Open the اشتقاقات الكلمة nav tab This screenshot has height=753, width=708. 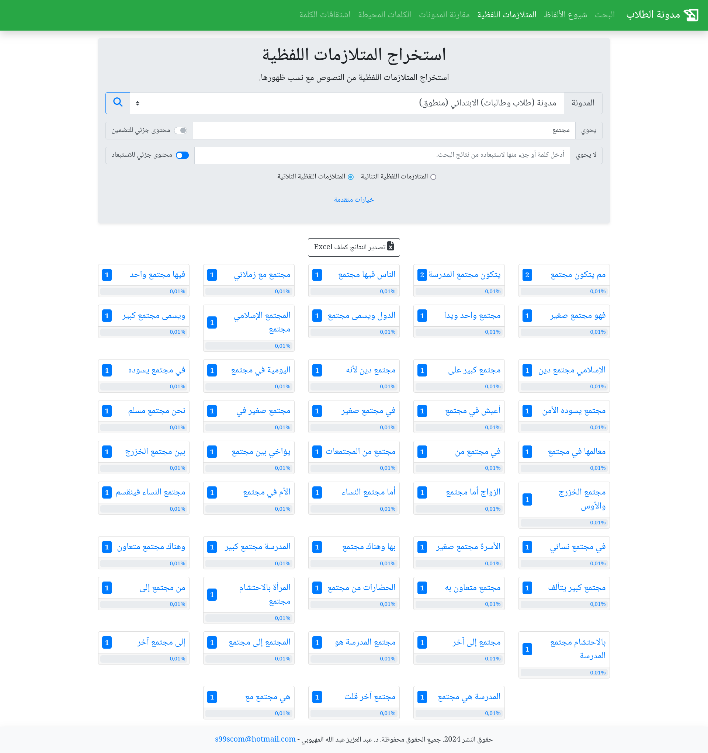(x=325, y=15)
